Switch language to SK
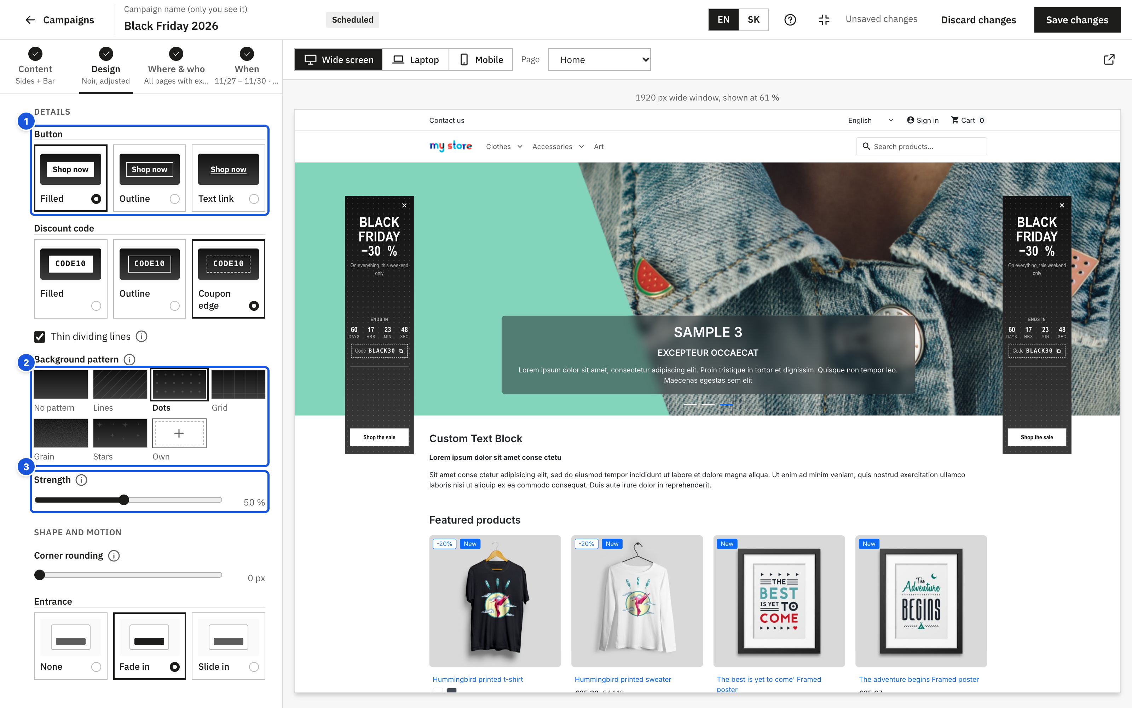 (753, 20)
